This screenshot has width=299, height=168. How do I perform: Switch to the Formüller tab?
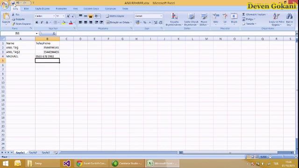pyautogui.click(x=61, y=9)
